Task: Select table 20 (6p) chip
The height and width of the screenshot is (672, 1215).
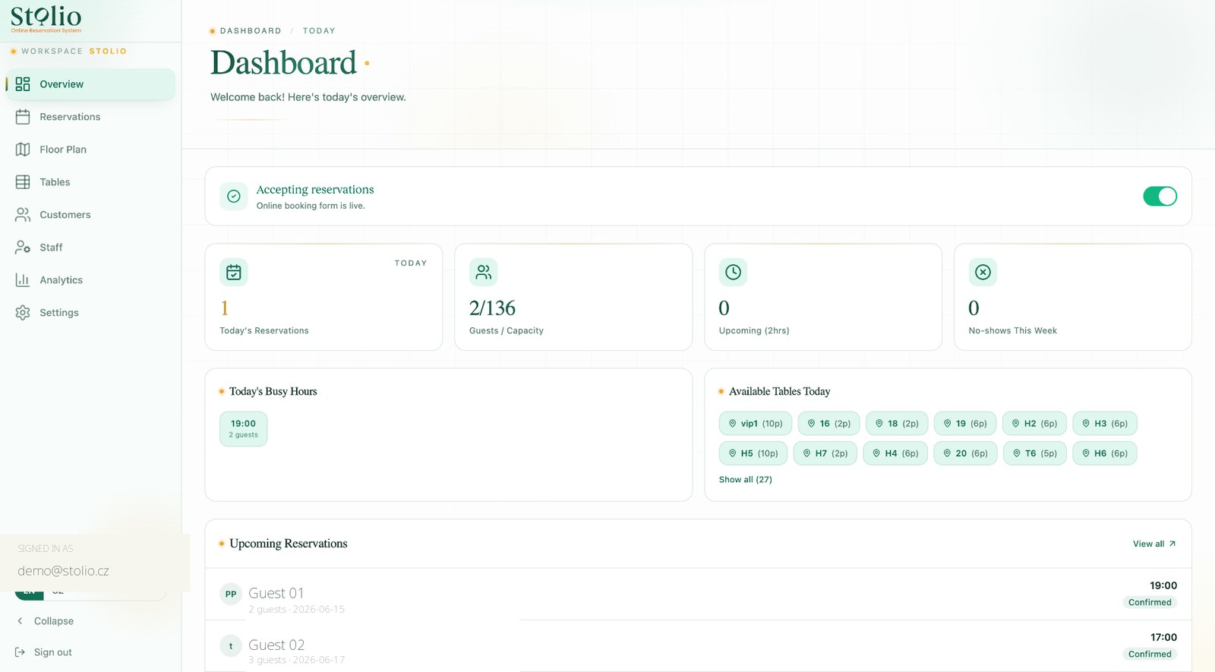Action: 965,453
